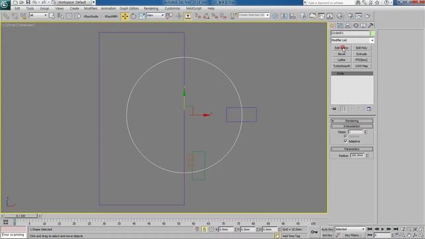Click the Bevel modifier button

[x=341, y=54]
